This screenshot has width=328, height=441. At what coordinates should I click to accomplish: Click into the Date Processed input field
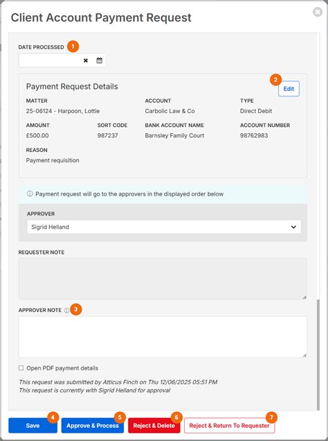tap(51, 60)
